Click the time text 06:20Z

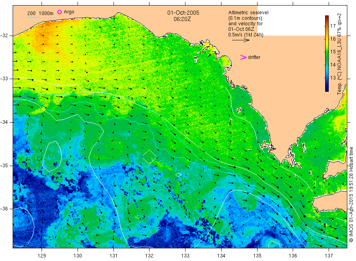tap(182, 19)
